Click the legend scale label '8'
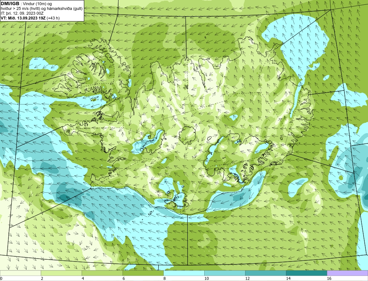The width and height of the screenshot is (368, 281). coord(164,278)
